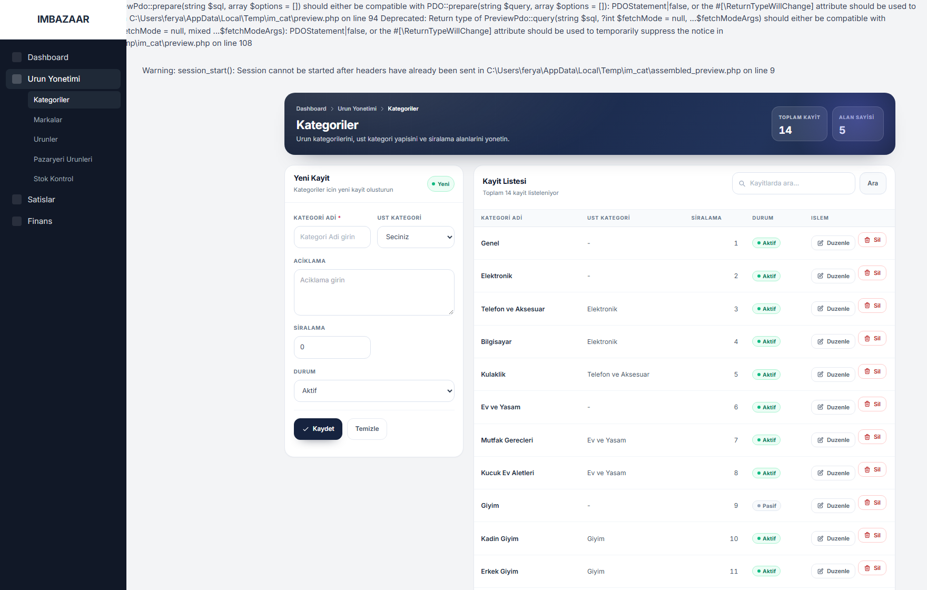Open Markalar in the sidebar
This screenshot has width=927, height=590.
click(x=74, y=120)
